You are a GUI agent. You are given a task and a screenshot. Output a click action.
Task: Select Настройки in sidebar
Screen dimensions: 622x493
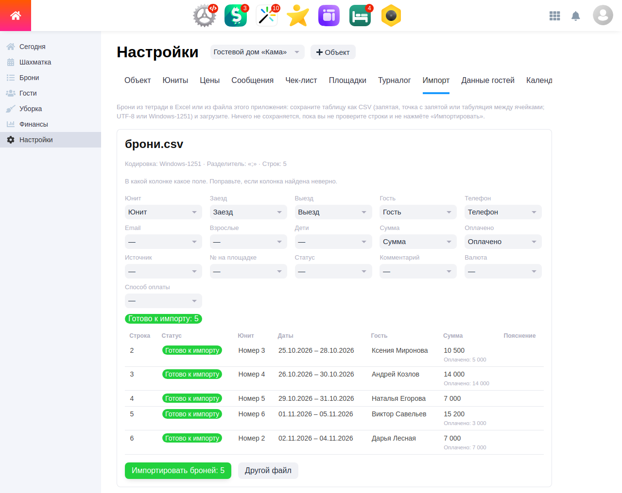(x=51, y=140)
